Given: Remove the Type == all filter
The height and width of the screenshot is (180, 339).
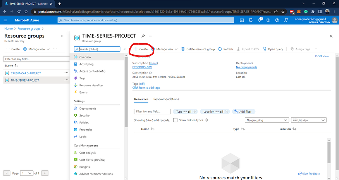Looking at the screenshot, I should click(195, 111).
